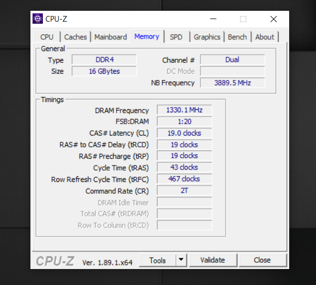Click the CPU-Z app icon in title bar

[x=38, y=19]
